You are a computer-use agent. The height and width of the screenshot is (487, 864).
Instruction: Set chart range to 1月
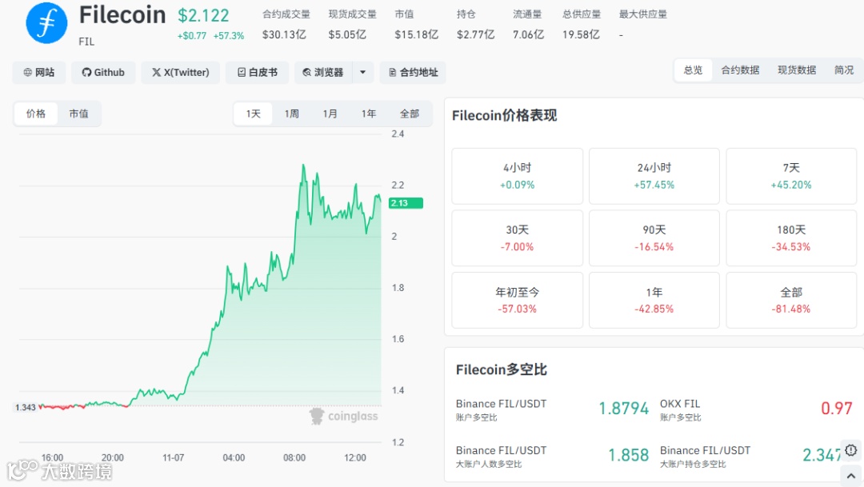pyautogui.click(x=330, y=114)
